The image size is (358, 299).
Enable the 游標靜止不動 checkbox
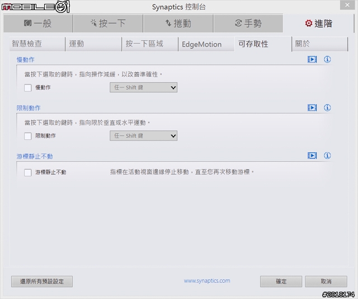[28, 172]
